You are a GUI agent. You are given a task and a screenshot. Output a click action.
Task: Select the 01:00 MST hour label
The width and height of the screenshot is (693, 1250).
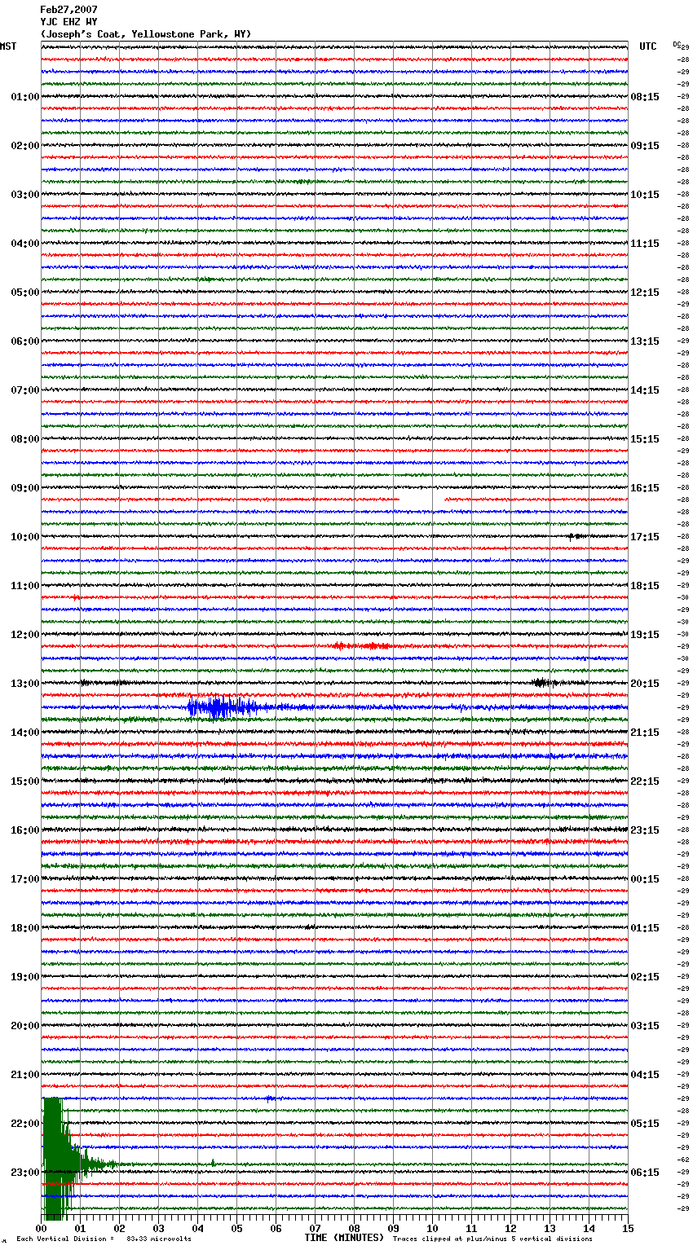pyautogui.click(x=25, y=97)
